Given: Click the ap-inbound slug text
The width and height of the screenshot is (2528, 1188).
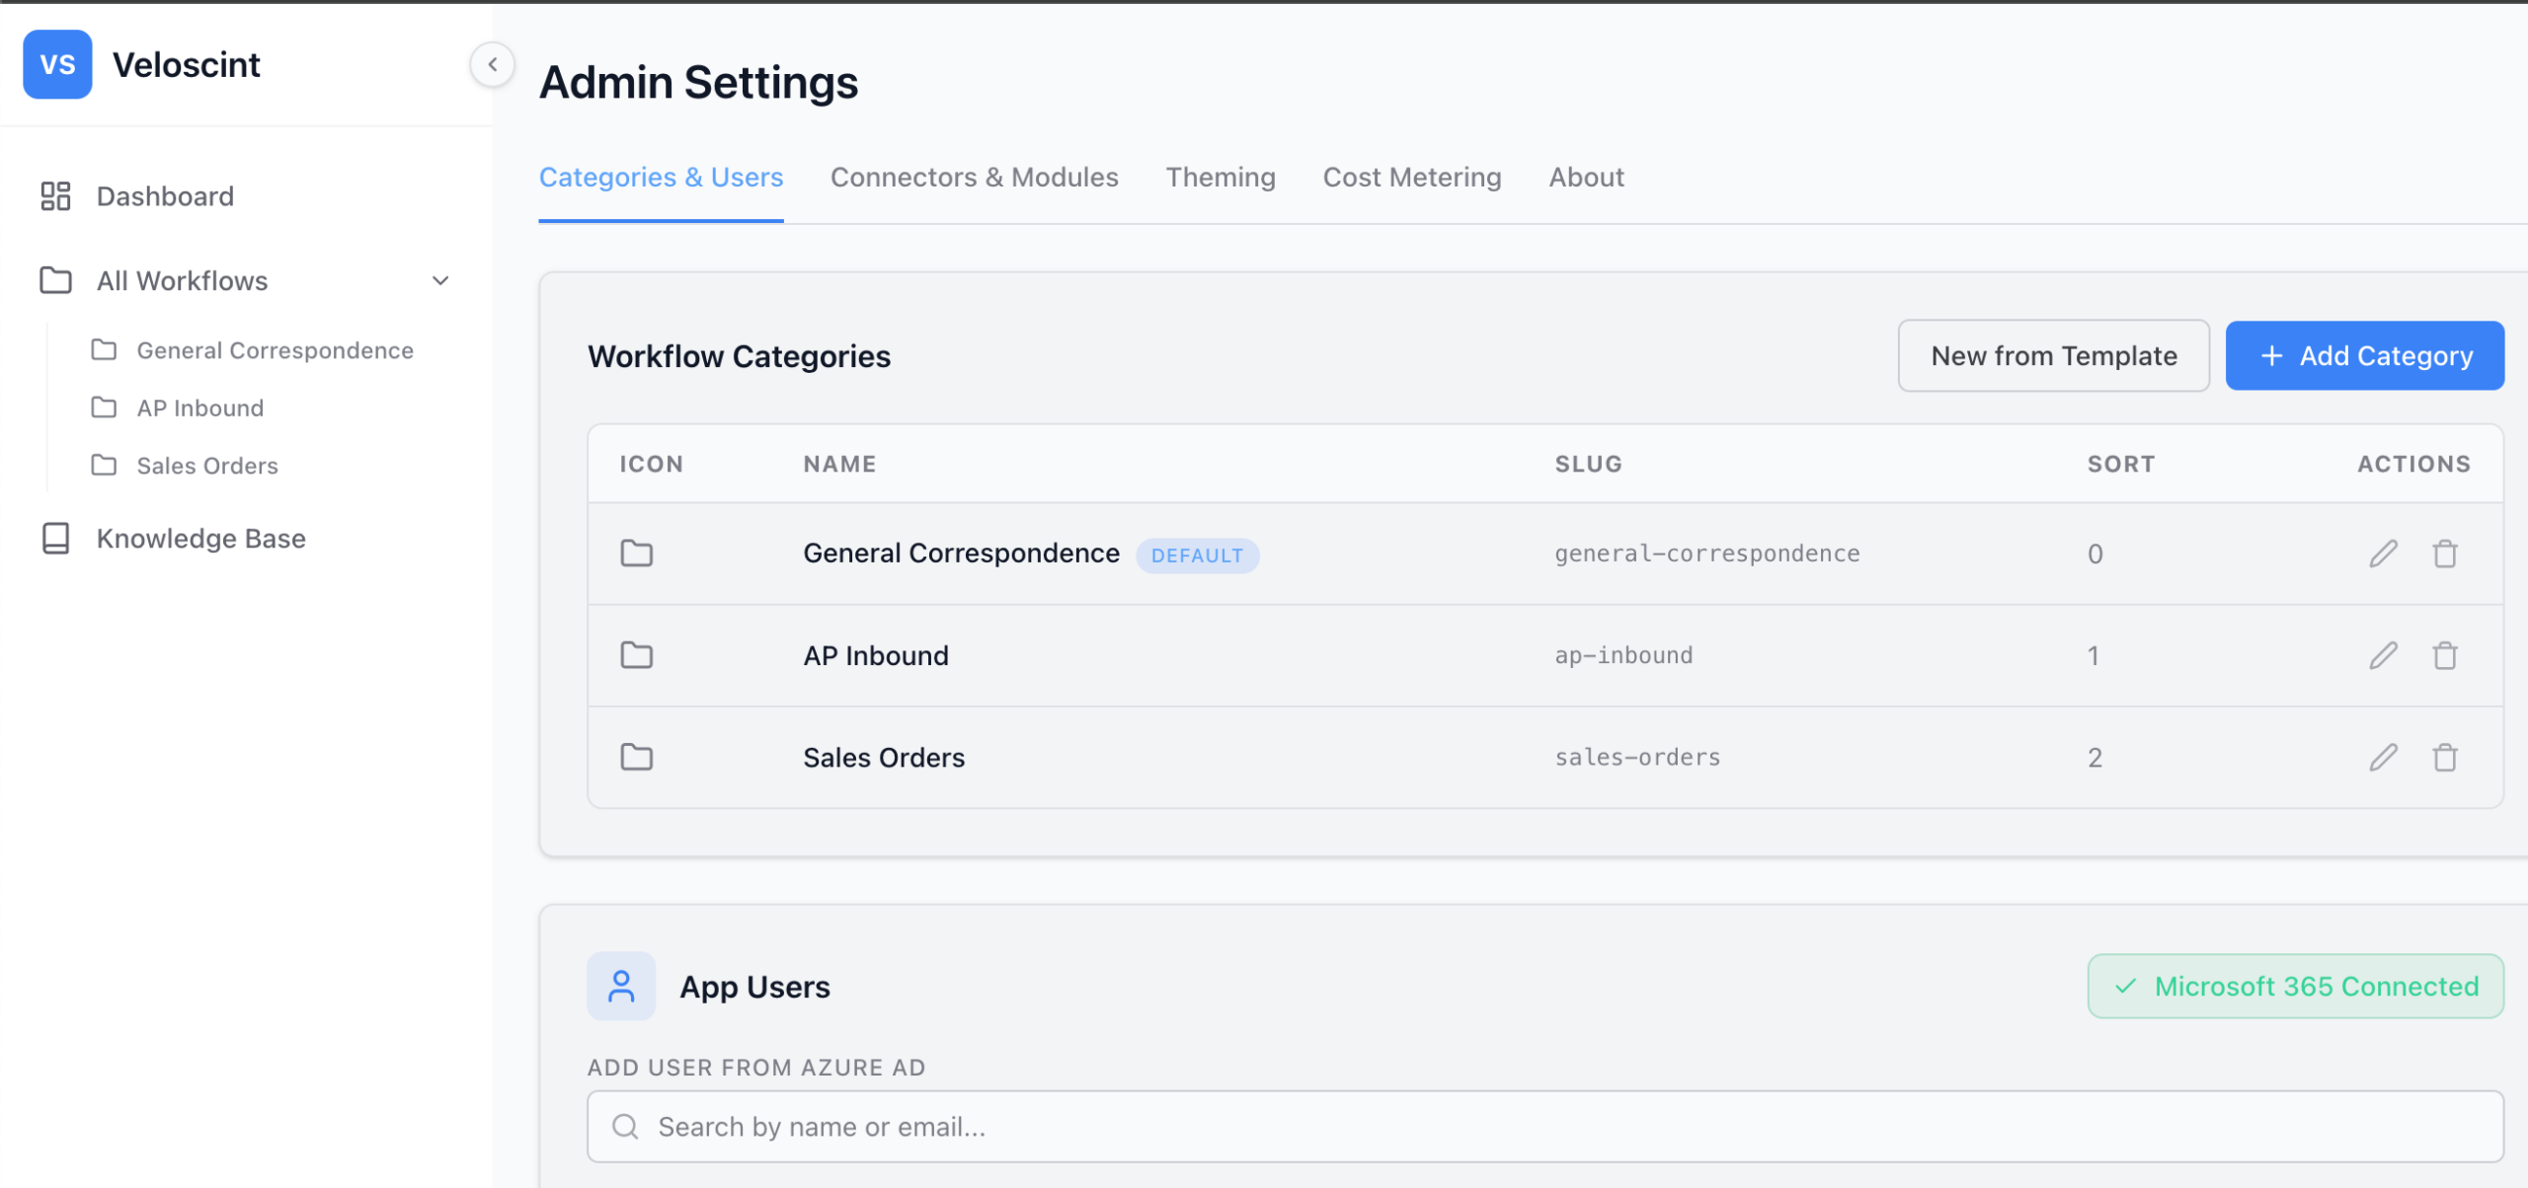Looking at the screenshot, I should (x=1623, y=655).
